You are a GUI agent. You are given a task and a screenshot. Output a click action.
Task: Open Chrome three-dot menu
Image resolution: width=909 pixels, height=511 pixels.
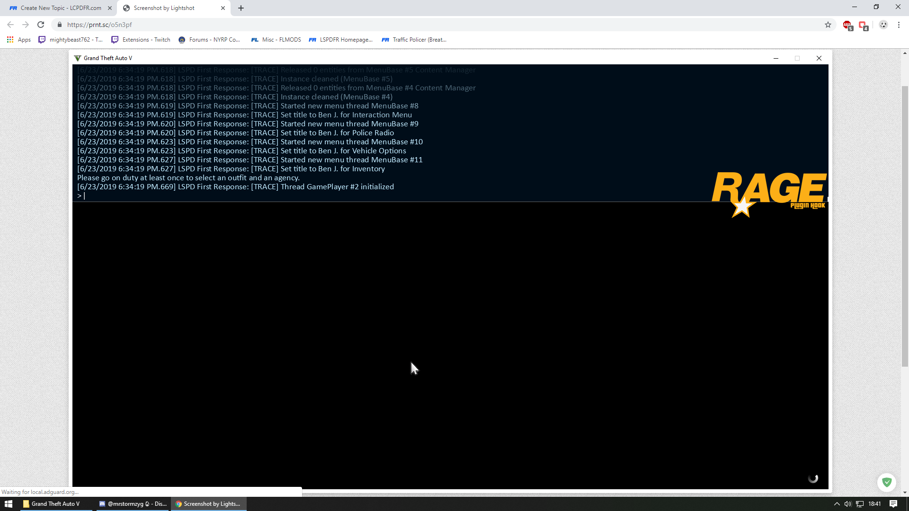[x=899, y=25]
